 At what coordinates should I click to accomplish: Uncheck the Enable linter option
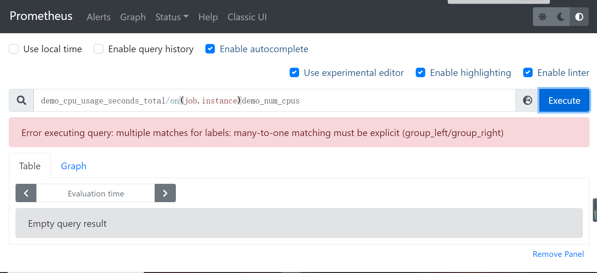pyautogui.click(x=528, y=72)
